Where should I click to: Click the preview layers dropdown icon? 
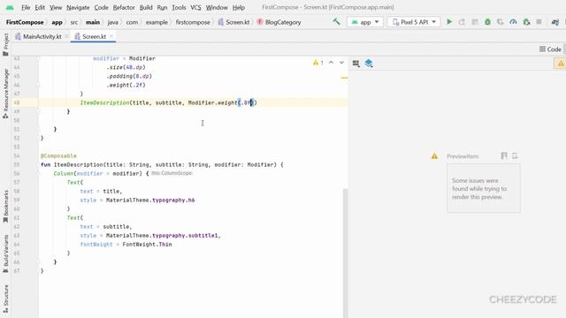(369, 64)
